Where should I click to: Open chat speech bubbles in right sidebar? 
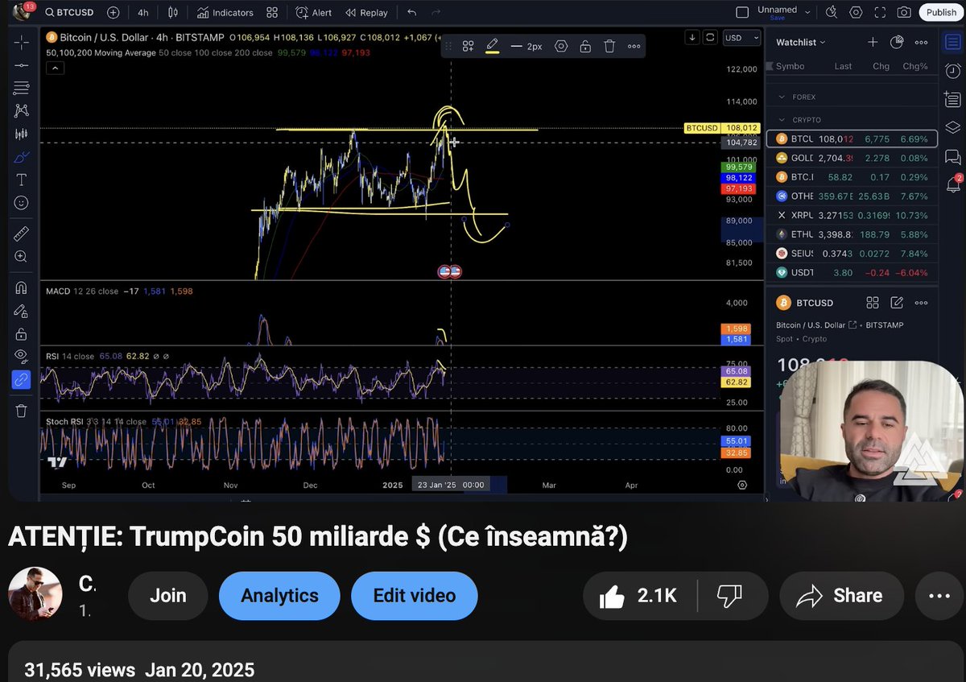click(x=953, y=156)
